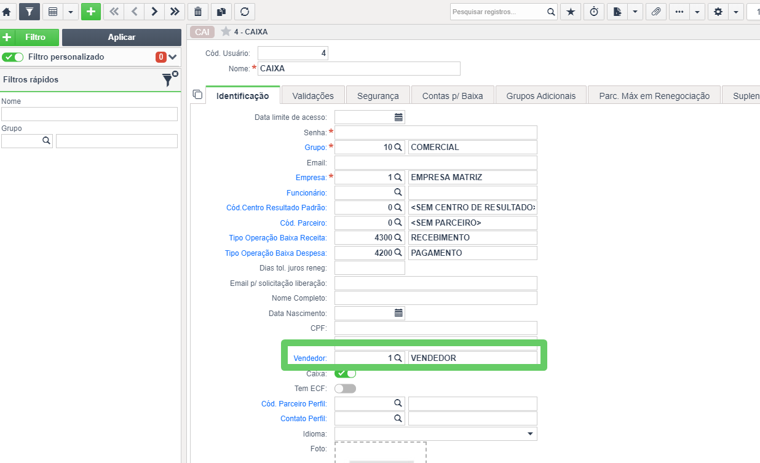Image resolution: width=760 pixels, height=463 pixels.
Task: Switch to grid view mode icon
Action: 53,11
